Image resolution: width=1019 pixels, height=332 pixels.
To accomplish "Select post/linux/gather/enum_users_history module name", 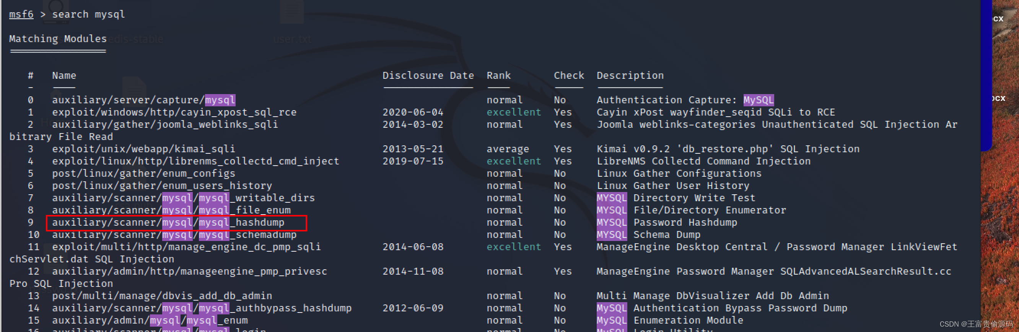I will pos(162,186).
